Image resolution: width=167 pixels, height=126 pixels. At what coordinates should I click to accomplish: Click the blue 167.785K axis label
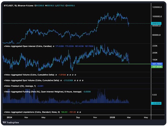[157, 64]
